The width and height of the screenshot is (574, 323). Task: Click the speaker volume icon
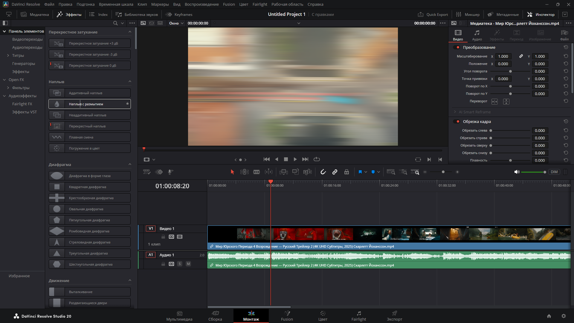point(517,172)
